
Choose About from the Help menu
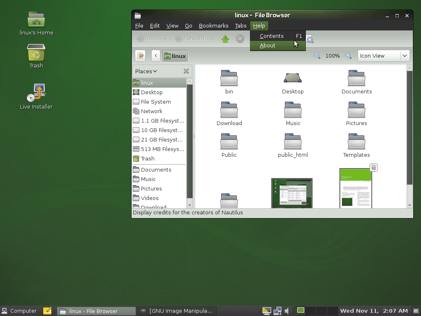pyautogui.click(x=268, y=46)
